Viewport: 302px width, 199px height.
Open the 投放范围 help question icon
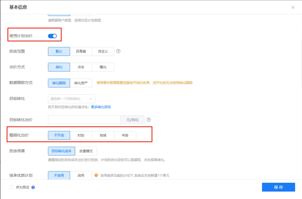coord(118,51)
